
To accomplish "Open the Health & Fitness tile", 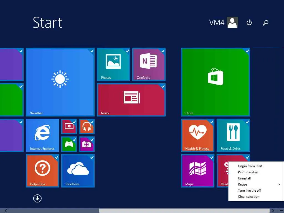I will coord(197,135).
